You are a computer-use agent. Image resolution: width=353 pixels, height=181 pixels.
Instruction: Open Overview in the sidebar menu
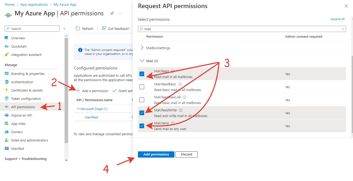coord(18,38)
